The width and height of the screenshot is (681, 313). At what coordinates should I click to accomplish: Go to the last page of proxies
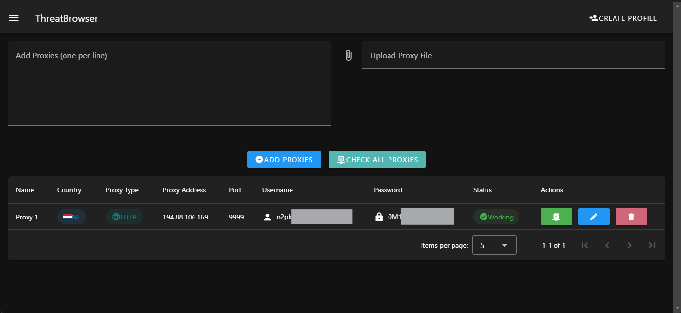[652, 245]
